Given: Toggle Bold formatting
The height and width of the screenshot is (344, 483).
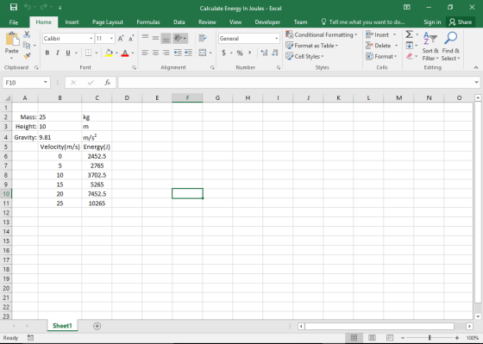Looking at the screenshot, I should (47, 53).
